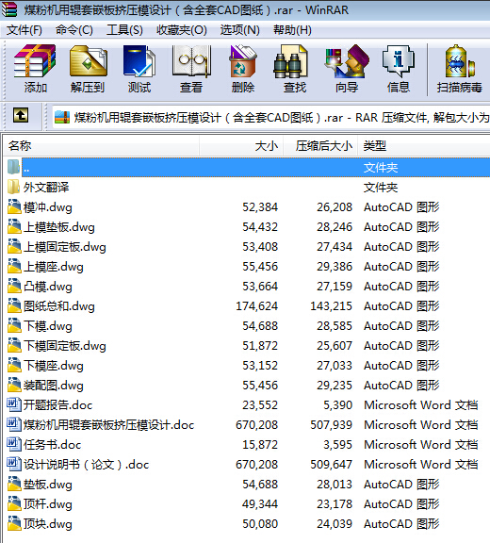The image size is (490, 543).
Task: Click packed size value 507,939
Action: (331, 425)
